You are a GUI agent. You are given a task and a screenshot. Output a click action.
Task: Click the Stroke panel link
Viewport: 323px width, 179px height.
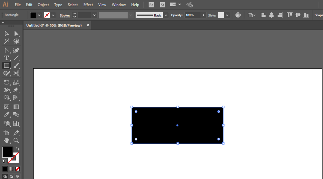[65, 15]
